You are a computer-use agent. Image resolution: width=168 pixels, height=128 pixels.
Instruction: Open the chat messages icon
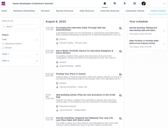click(x=115, y=4)
